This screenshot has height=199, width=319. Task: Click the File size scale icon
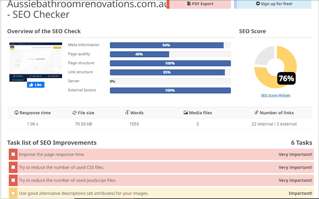point(75,112)
